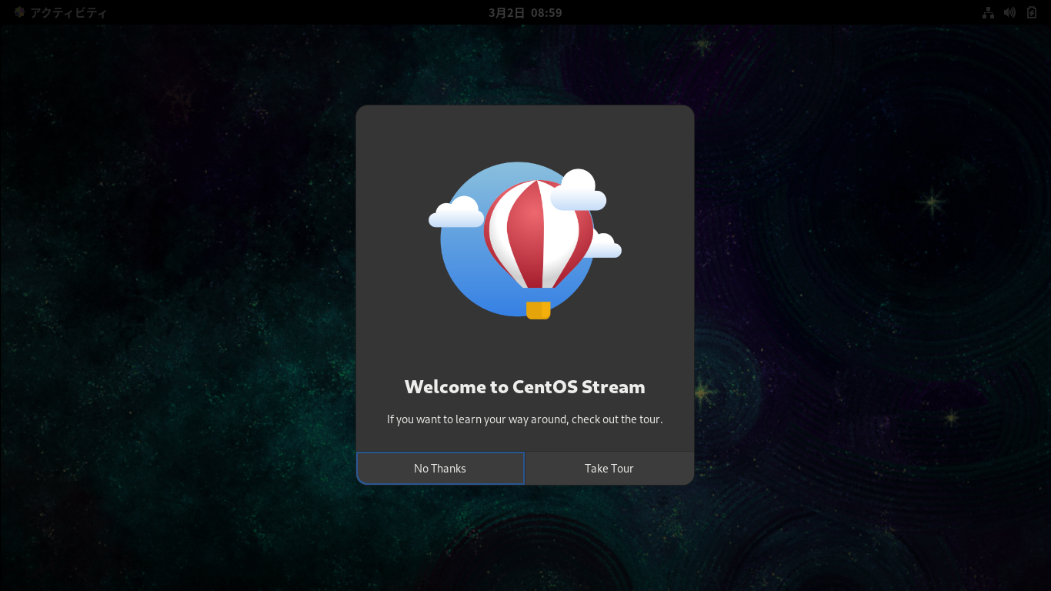This screenshot has width=1051, height=591.
Task: Dismiss the tour with No Thanks
Action: pyautogui.click(x=440, y=468)
